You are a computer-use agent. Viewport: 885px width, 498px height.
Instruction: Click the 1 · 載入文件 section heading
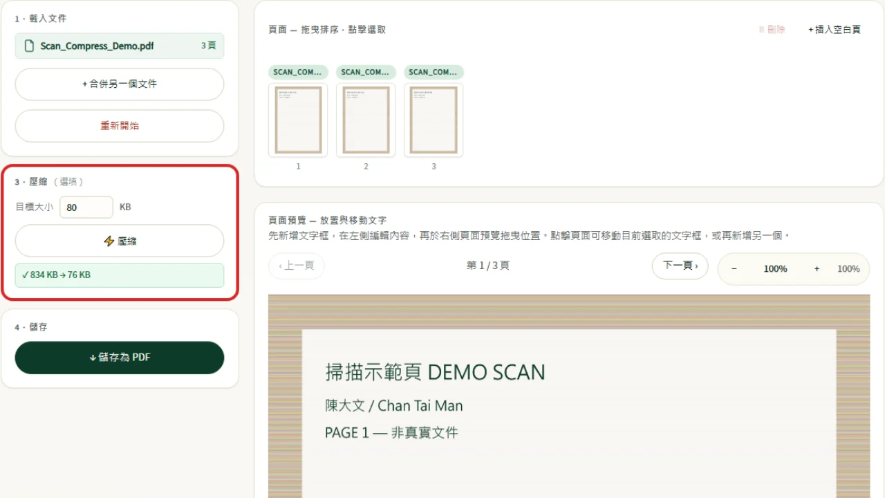pos(41,19)
